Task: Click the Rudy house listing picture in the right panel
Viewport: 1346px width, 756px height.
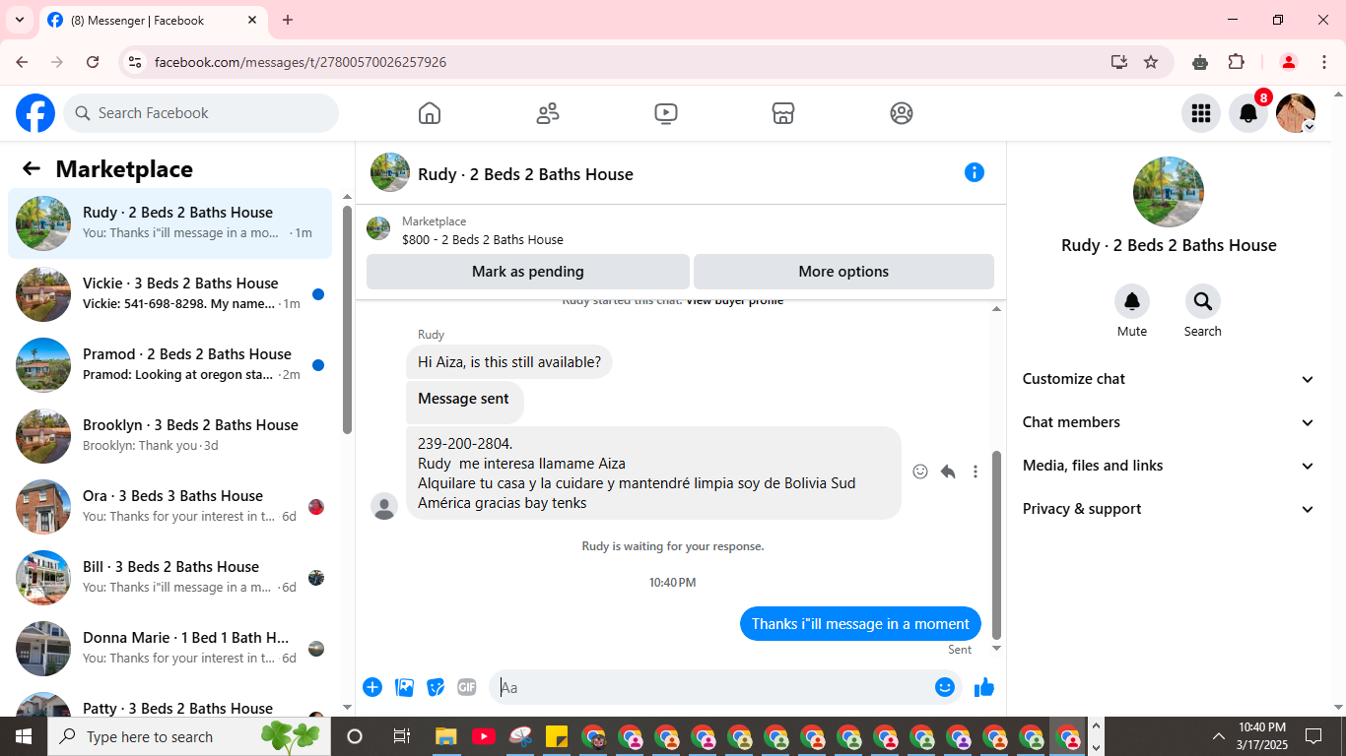Action: [1169, 192]
